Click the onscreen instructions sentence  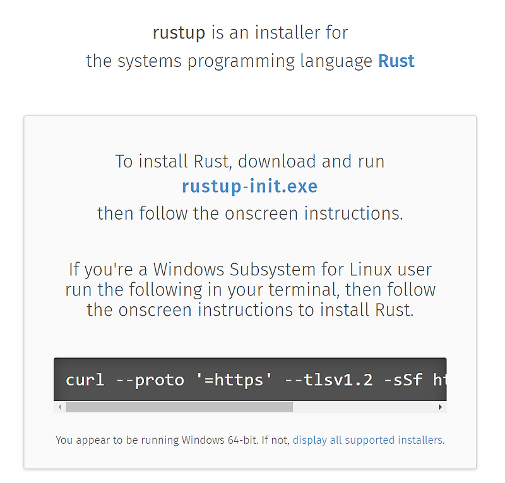tap(250, 213)
